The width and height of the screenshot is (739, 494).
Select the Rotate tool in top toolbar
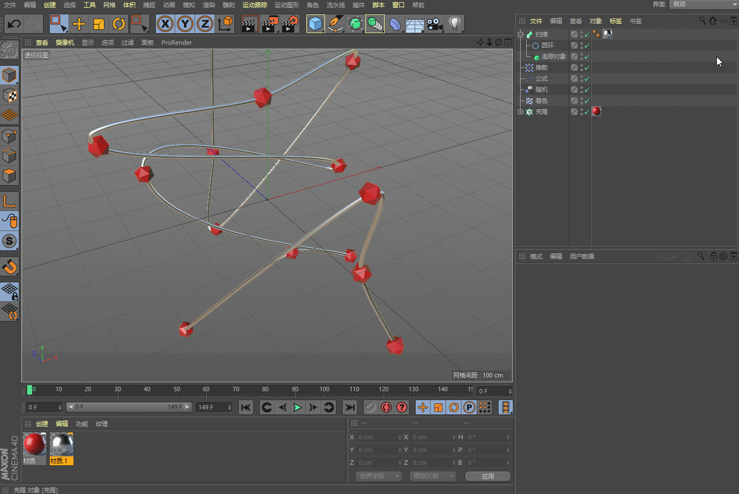tap(118, 24)
